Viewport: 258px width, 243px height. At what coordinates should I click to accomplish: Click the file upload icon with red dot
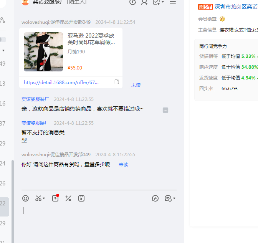[55, 198]
